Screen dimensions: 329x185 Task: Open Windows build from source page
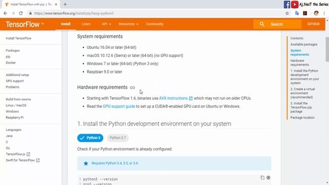coord(12,112)
